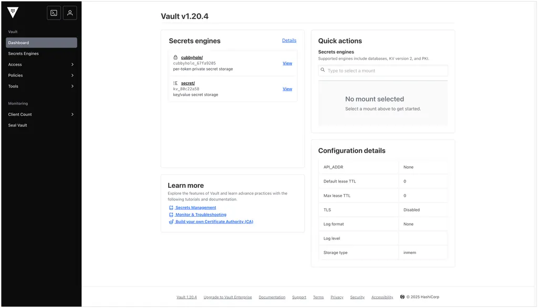This screenshot has height=308, width=538.
Task: Open the Support footer link
Action: [x=299, y=298]
